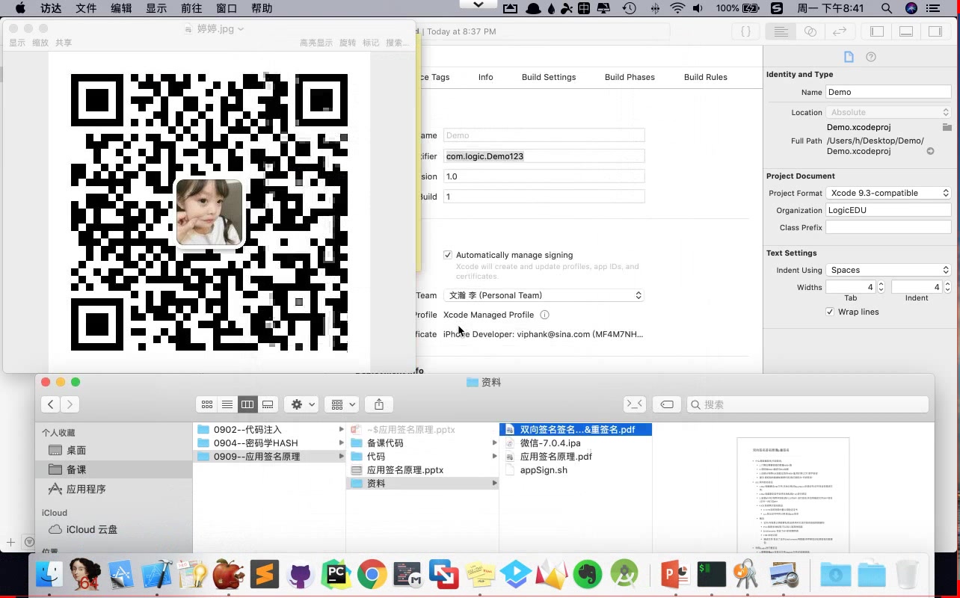The width and height of the screenshot is (960, 598).
Task: Open Evernote from the Dock
Action: click(x=588, y=575)
